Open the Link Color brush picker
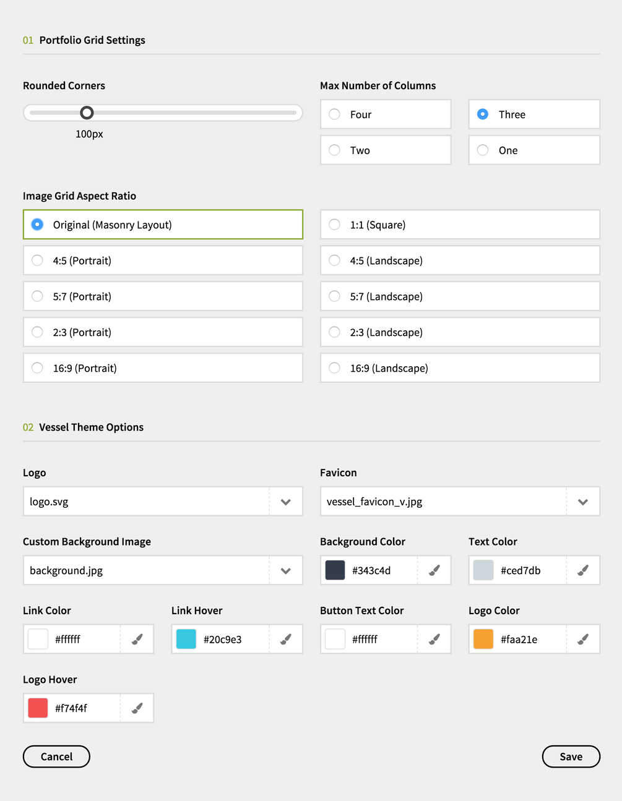The width and height of the screenshot is (622, 801). click(x=137, y=639)
